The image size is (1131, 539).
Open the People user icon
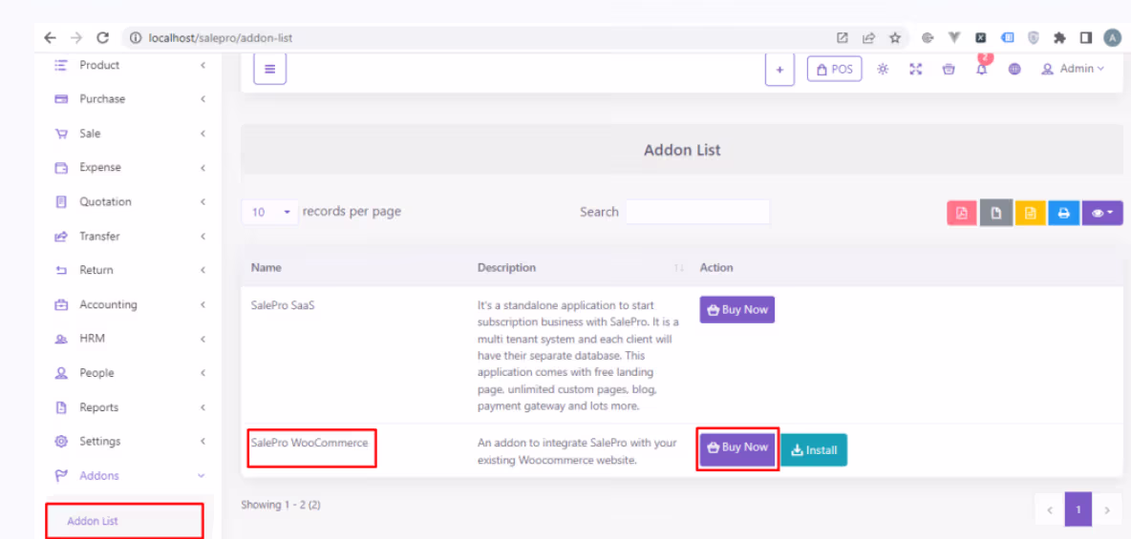61,373
